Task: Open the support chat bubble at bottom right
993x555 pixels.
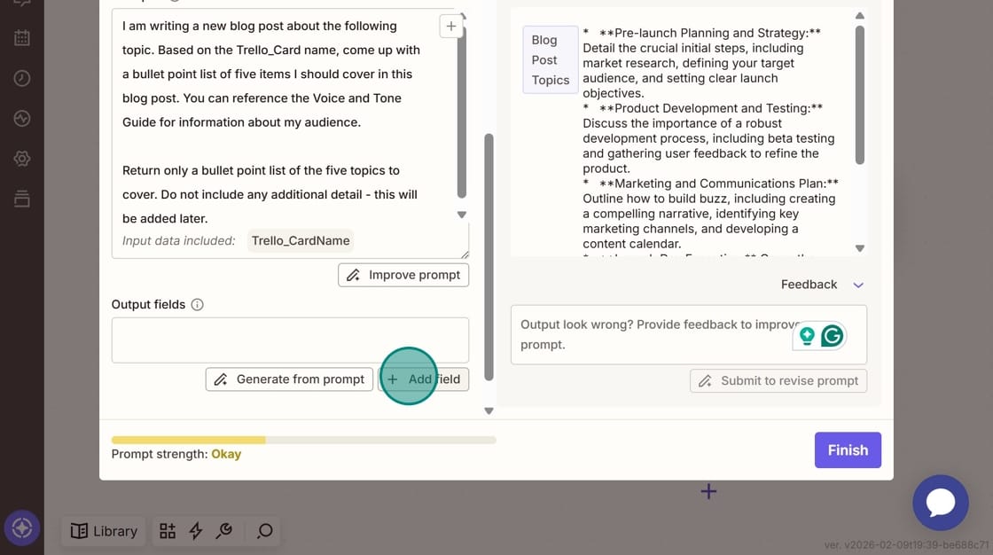Action: pyautogui.click(x=941, y=503)
